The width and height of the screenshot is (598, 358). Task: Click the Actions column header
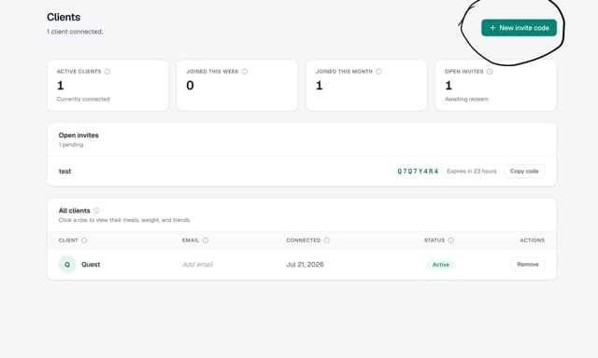(x=532, y=241)
